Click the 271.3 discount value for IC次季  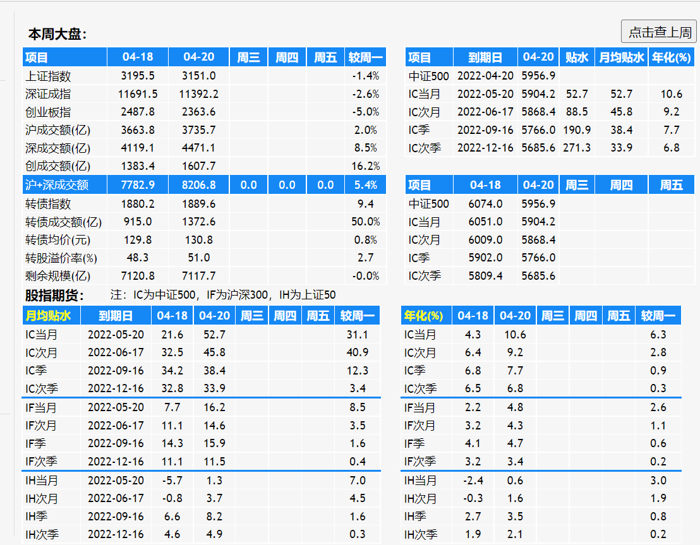pos(577,148)
